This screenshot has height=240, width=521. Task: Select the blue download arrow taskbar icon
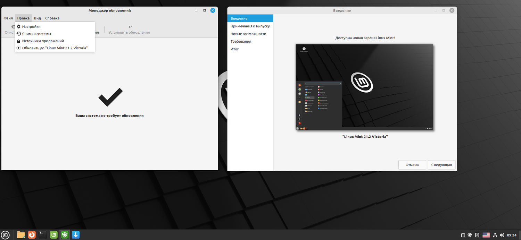tap(76, 235)
